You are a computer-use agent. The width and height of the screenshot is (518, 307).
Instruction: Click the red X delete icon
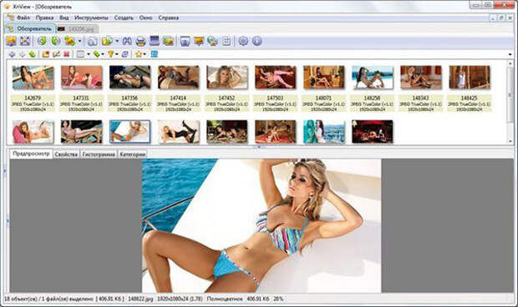click(66, 54)
